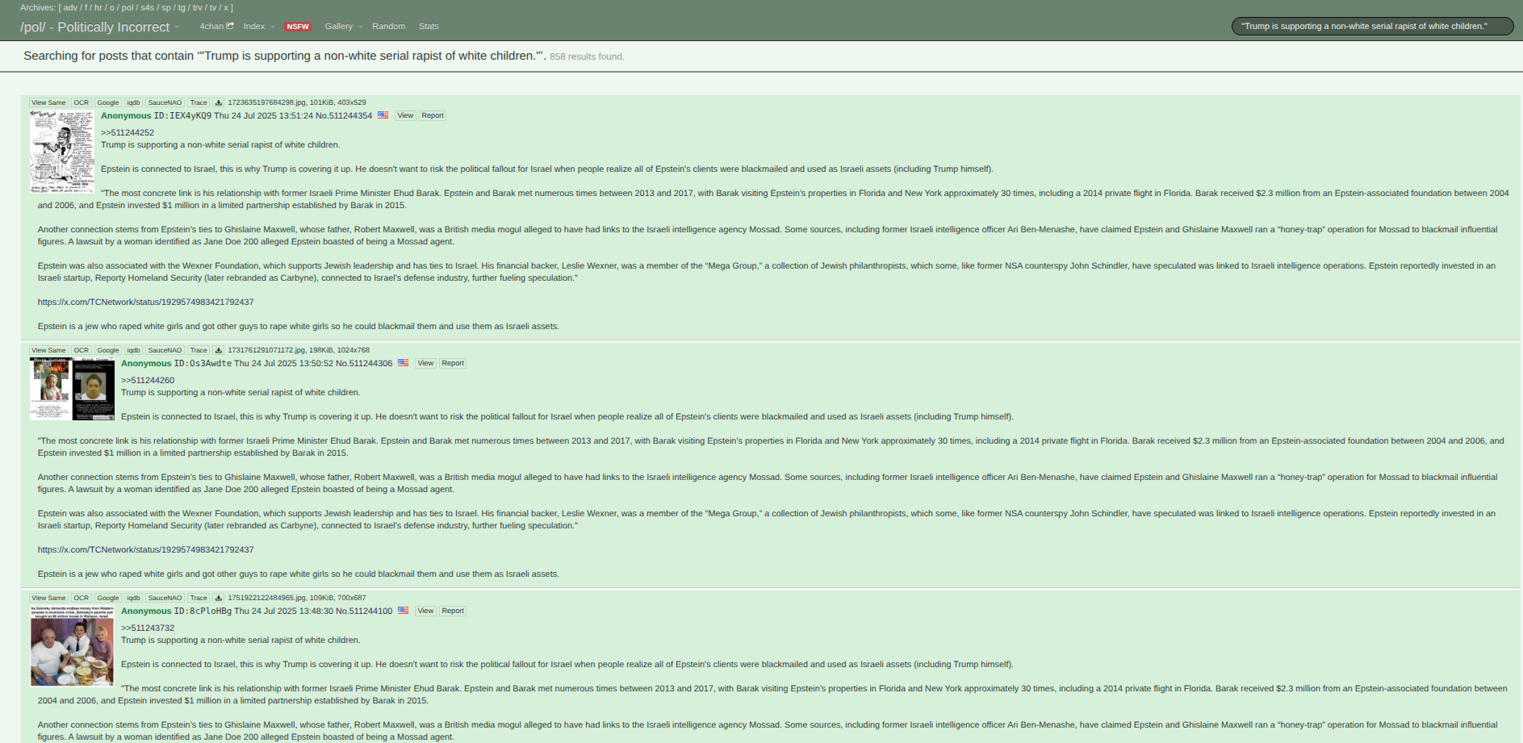Click View button on post No.511244354

(405, 115)
